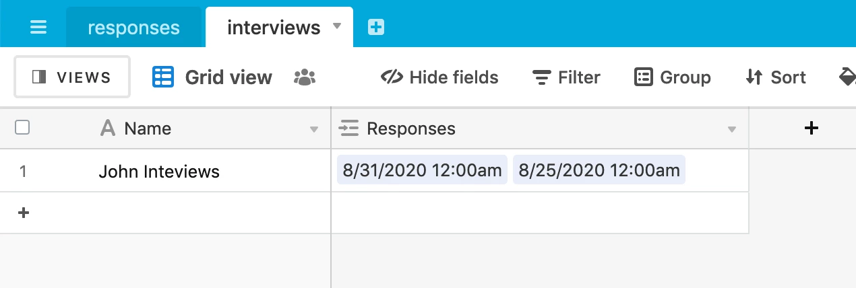The height and width of the screenshot is (288, 856).
Task: Toggle the select all rows checkbox
Action: pyautogui.click(x=22, y=128)
